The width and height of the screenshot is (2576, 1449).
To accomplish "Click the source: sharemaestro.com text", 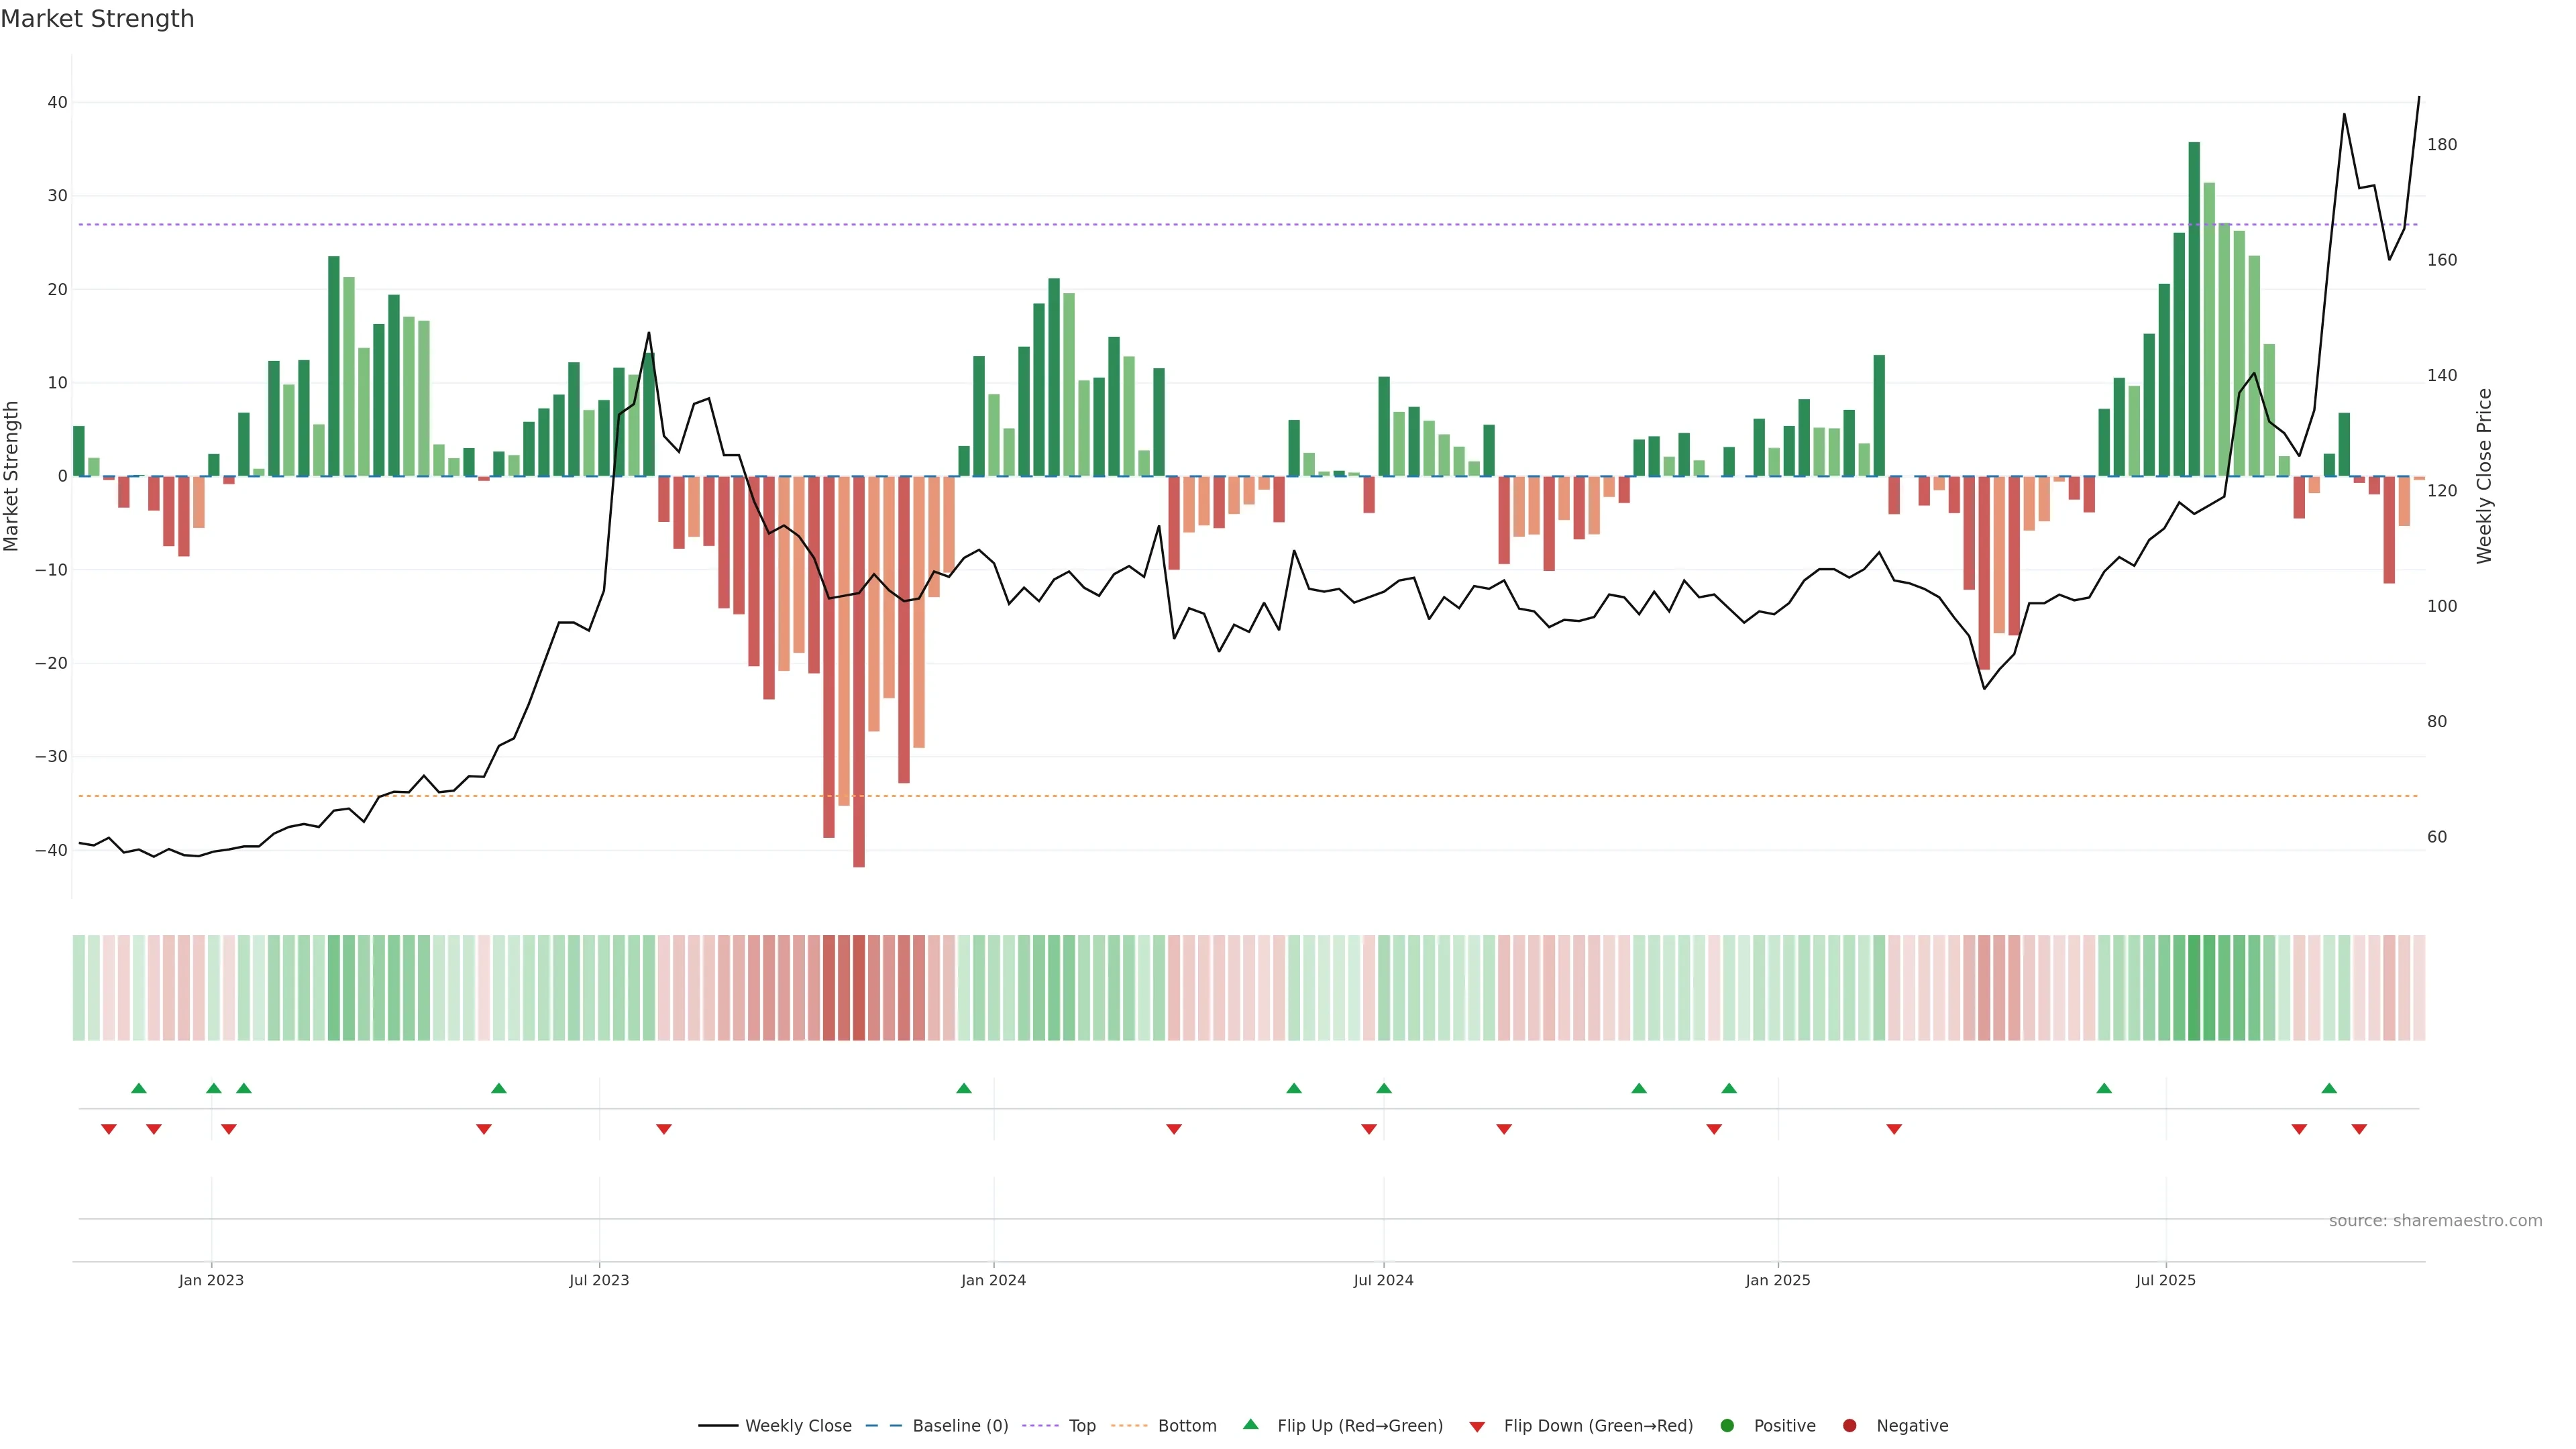I will click(x=2435, y=1221).
